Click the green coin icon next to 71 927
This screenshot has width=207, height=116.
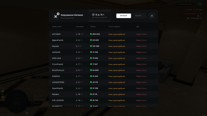91,64
